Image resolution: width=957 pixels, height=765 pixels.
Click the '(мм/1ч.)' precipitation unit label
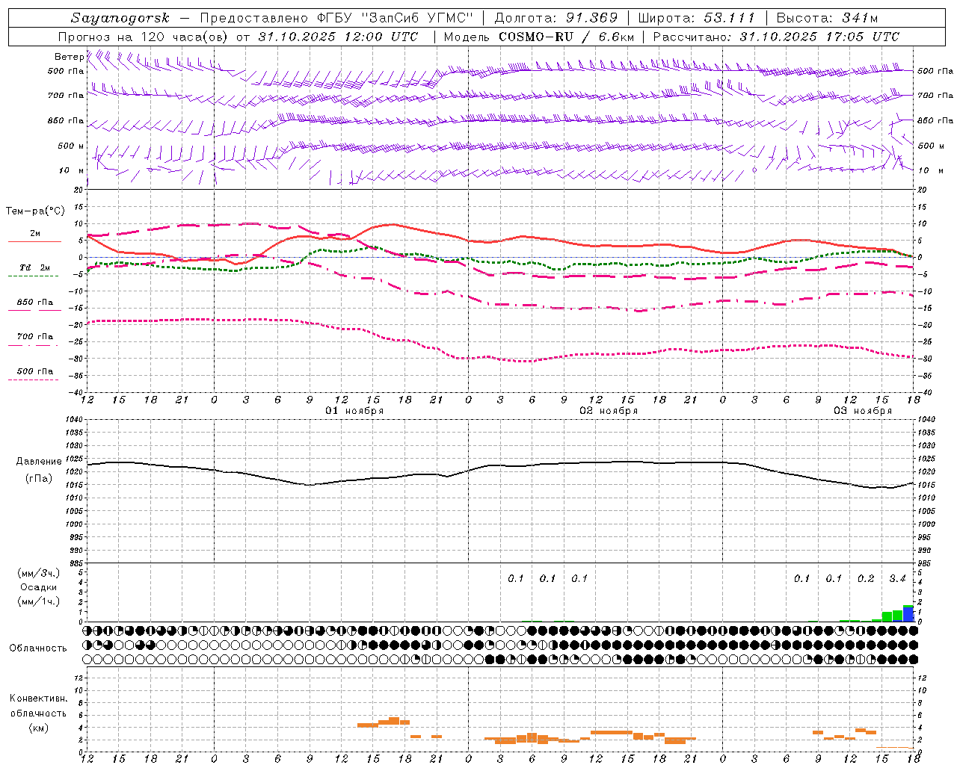pos(39,601)
